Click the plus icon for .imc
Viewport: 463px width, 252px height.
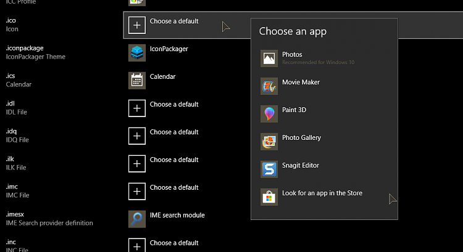[x=136, y=191]
